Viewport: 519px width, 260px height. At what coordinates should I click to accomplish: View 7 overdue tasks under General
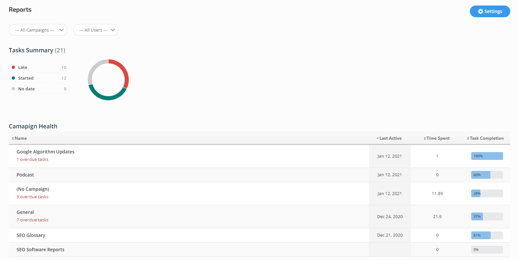[33, 220]
